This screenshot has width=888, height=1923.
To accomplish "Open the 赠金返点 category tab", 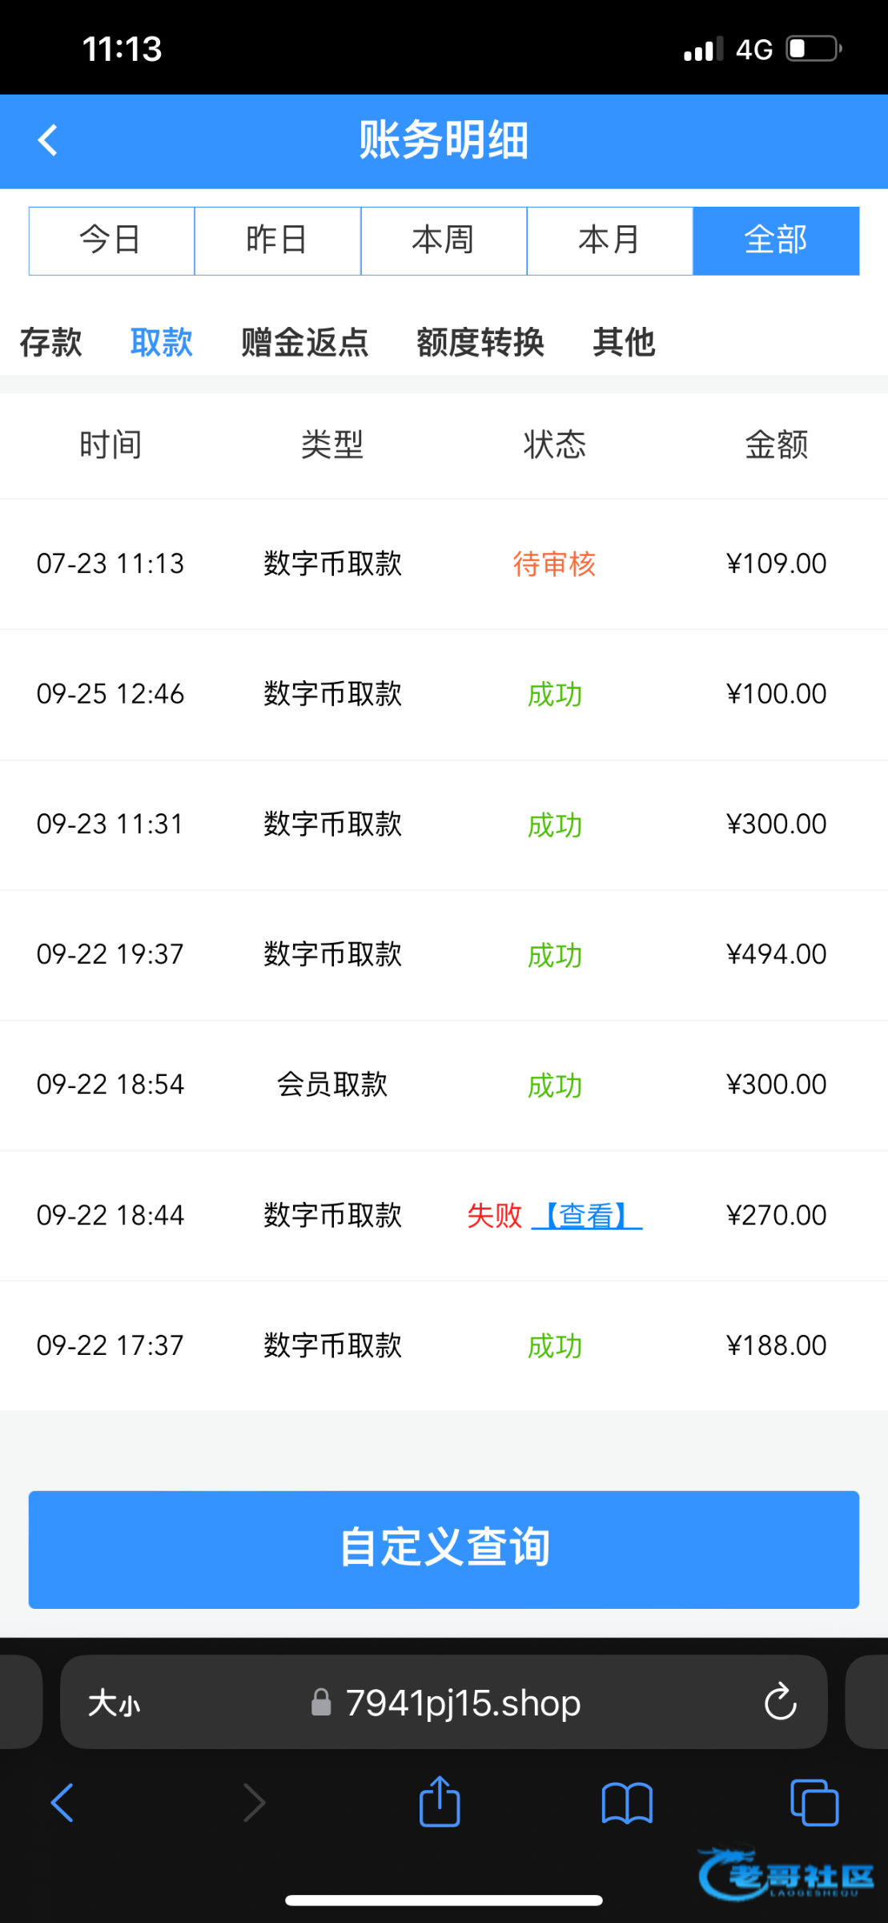I will tap(304, 342).
